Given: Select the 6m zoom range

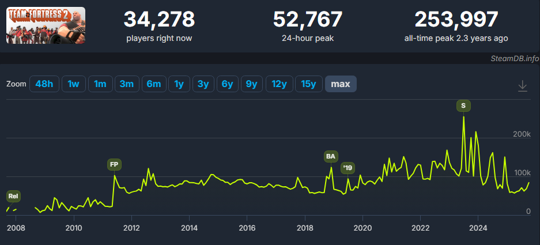Looking at the screenshot, I should tap(153, 84).
